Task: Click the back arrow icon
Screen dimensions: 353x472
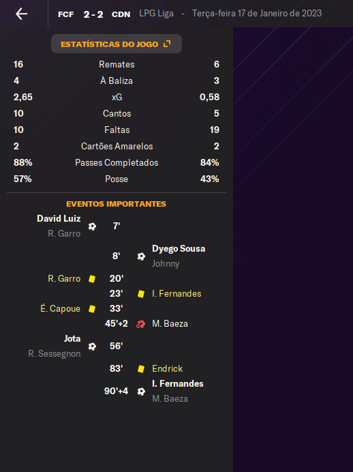Action: pyautogui.click(x=22, y=14)
